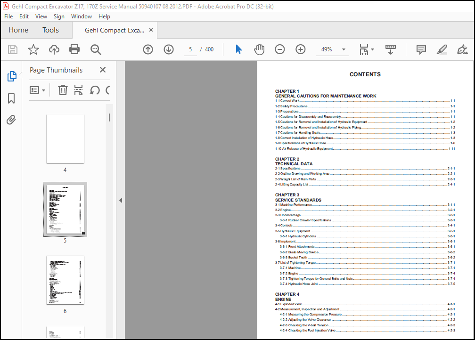The image size is (475, 340).
Task: Show the Page Thumbnails pane icon
Action: [11, 76]
